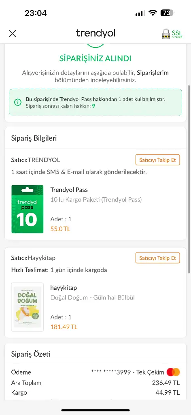This screenshot has height=415, width=191.
Task: Open the Siparişlerim link in the description
Action: pyautogui.click(x=153, y=73)
